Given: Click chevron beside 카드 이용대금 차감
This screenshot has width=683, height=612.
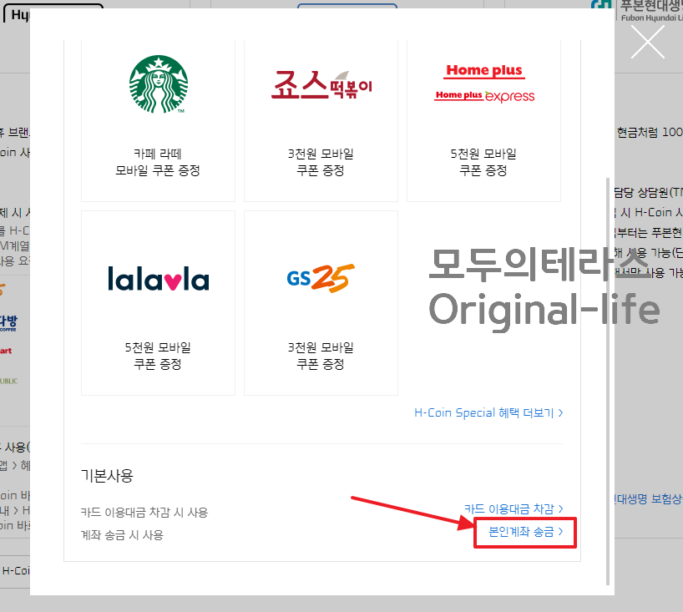Looking at the screenshot, I should (x=560, y=508).
